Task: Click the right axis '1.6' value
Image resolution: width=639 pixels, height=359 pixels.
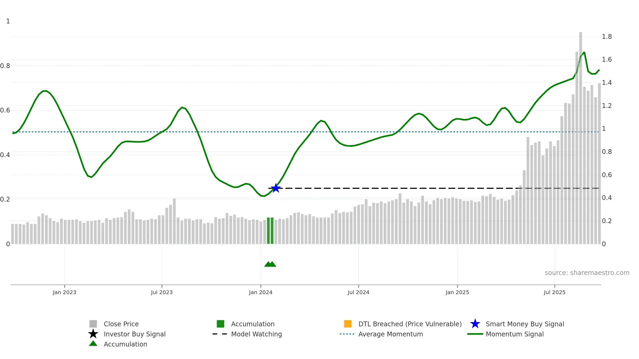Action: click(607, 59)
